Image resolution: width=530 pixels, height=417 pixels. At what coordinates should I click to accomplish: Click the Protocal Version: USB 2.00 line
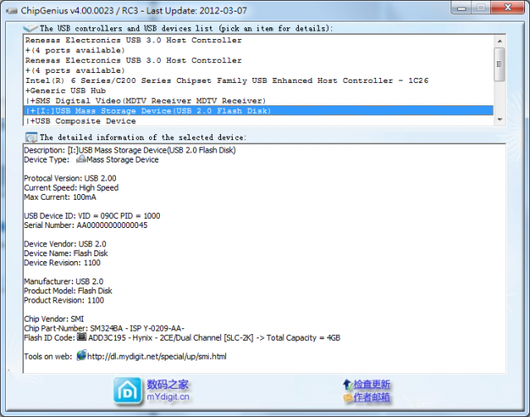click(70, 178)
